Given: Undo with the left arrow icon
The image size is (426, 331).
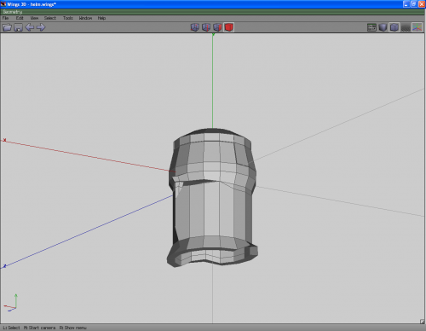Looking at the screenshot, I should 30,27.
